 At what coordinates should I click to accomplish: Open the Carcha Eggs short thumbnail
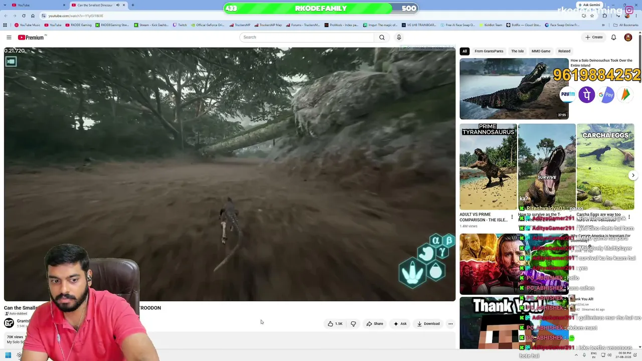(x=605, y=166)
